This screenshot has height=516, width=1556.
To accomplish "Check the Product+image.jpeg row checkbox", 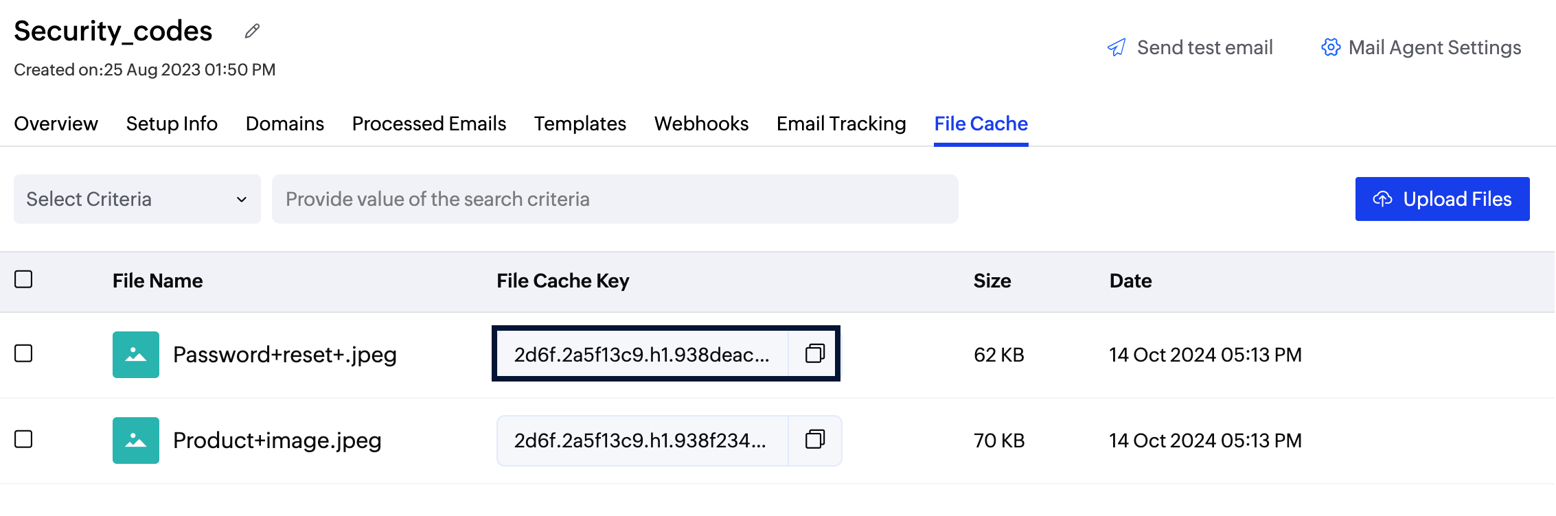I will coord(23,439).
